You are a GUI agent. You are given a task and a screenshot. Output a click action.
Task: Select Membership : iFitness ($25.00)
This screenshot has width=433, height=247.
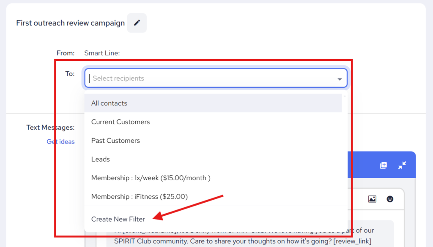140,196
